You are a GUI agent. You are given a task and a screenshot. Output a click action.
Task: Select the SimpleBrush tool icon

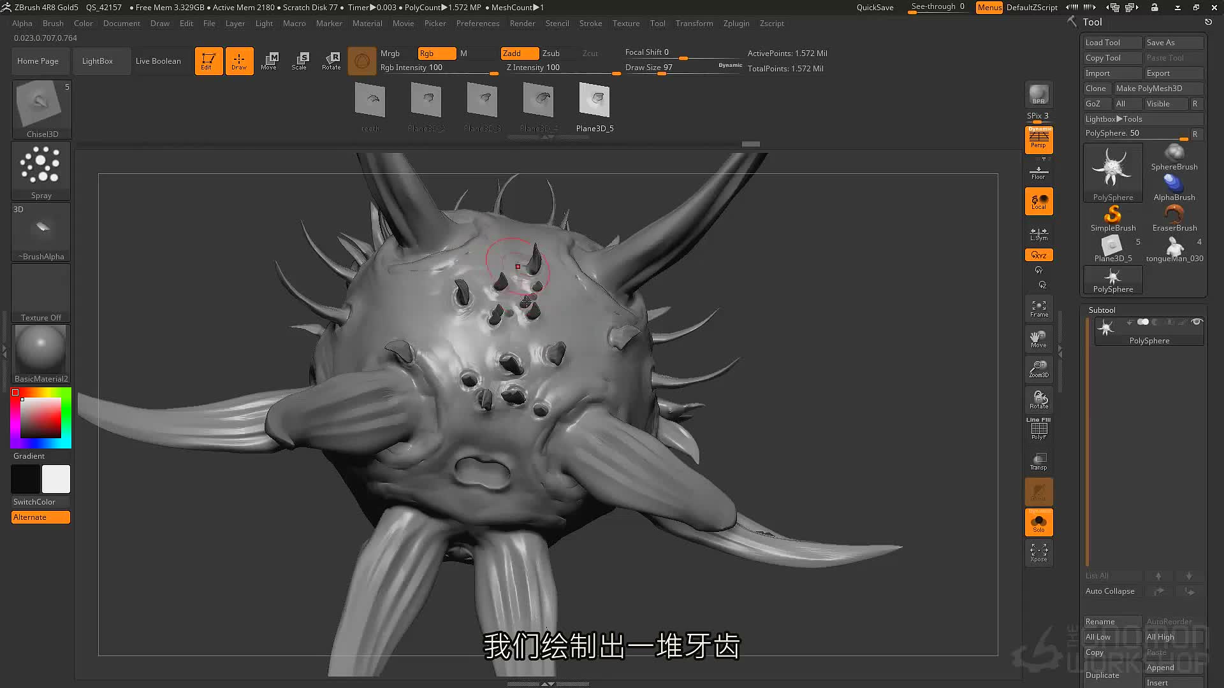coord(1112,218)
